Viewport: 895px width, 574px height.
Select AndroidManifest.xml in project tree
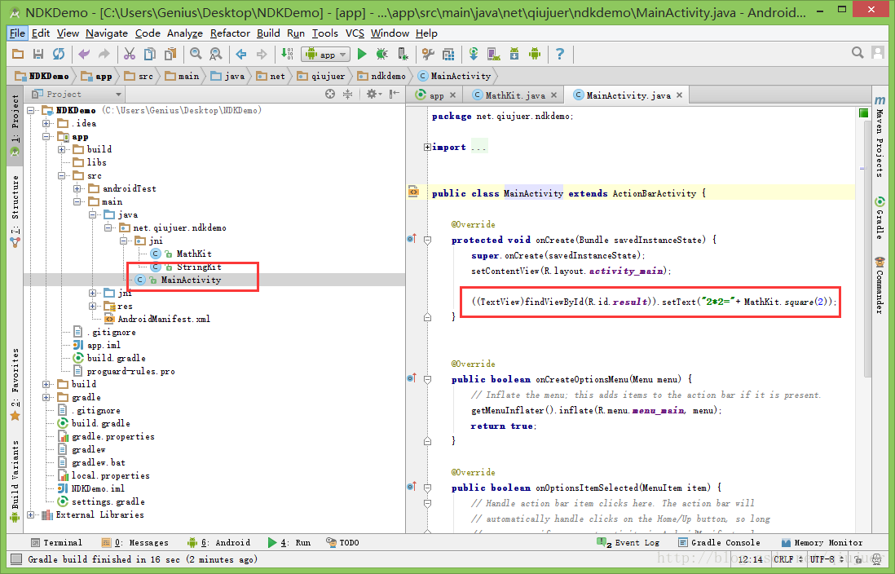(157, 319)
